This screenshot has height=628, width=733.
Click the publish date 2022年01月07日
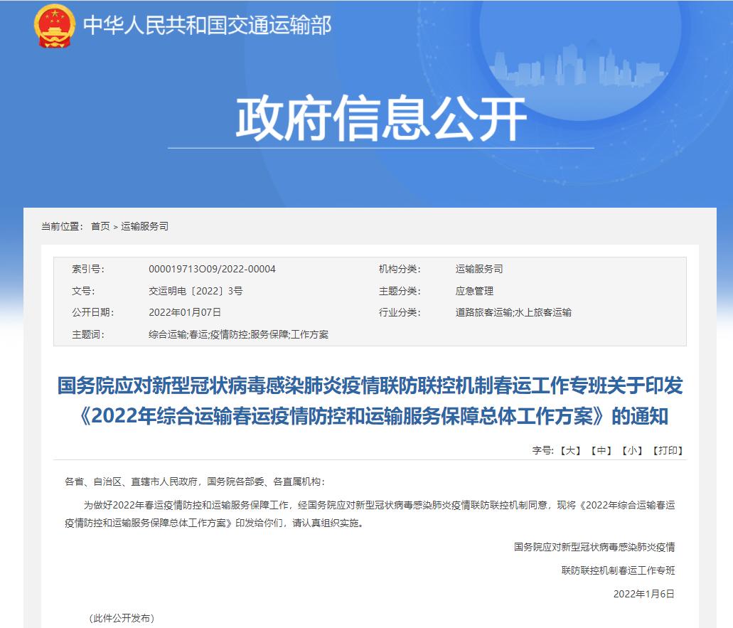coord(185,312)
